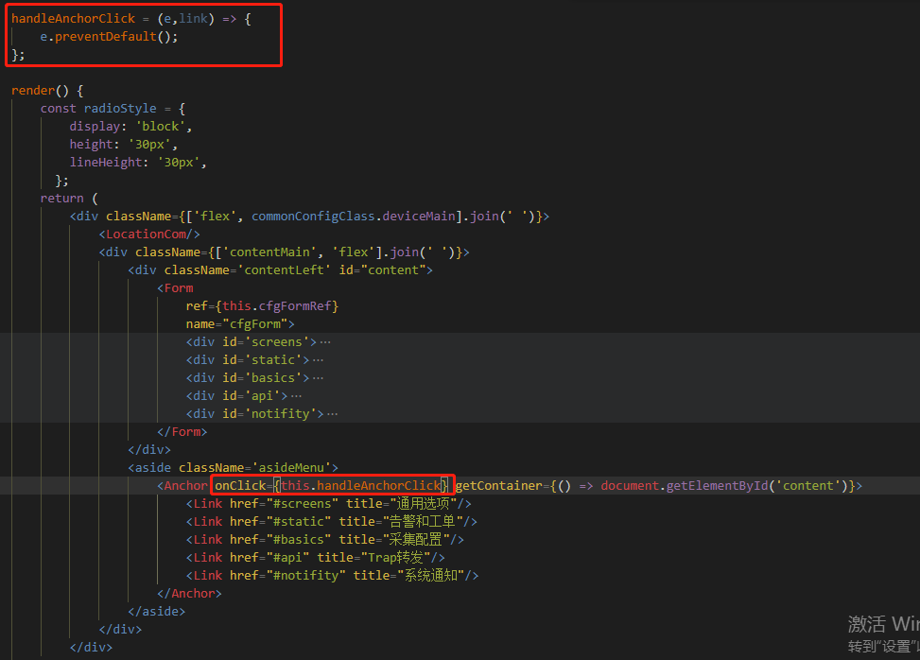Click the closing /Anchor tag
Viewport: 920px width, 660px height.
tap(189, 594)
